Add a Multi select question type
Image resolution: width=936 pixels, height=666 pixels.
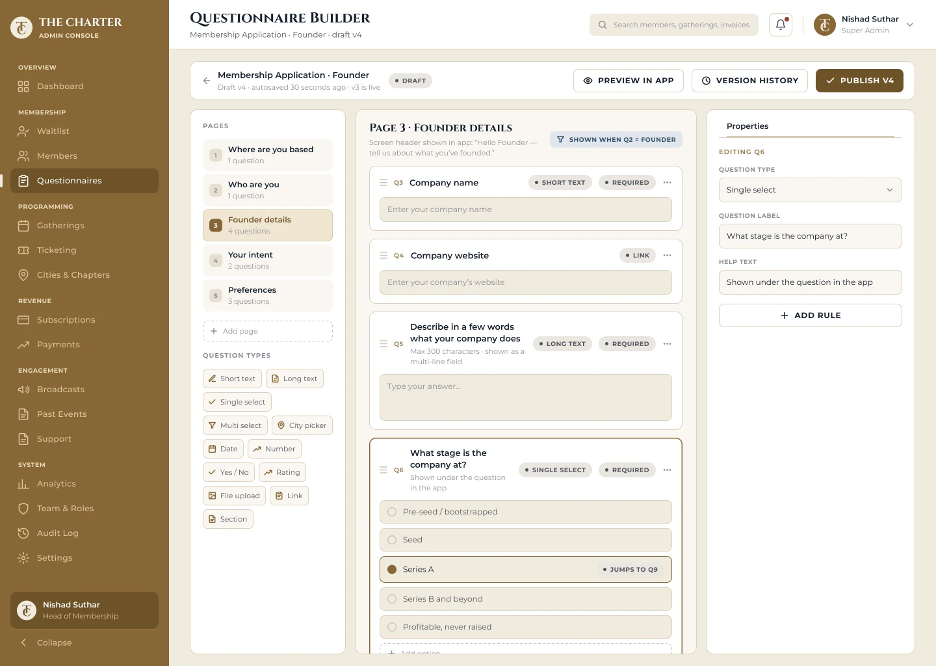235,425
